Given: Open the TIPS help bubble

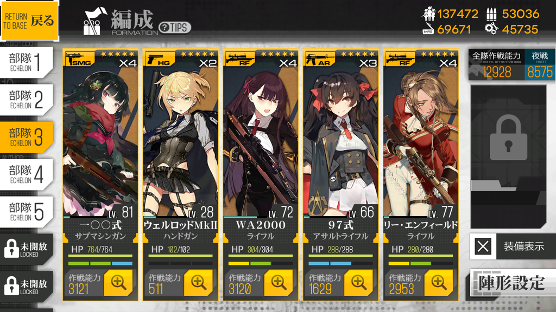Looking at the screenshot, I should click(175, 27).
